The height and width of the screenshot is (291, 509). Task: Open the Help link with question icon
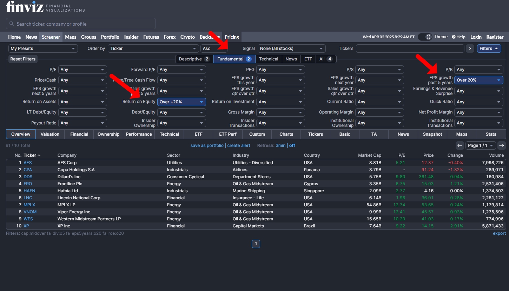[458, 37]
